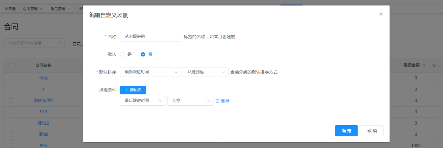The height and width of the screenshot is (148, 443).
Task: Click the 确定 button
Action: coord(346,131)
